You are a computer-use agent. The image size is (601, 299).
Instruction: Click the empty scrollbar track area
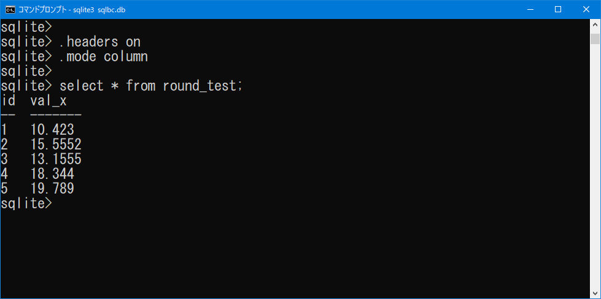[595, 164]
